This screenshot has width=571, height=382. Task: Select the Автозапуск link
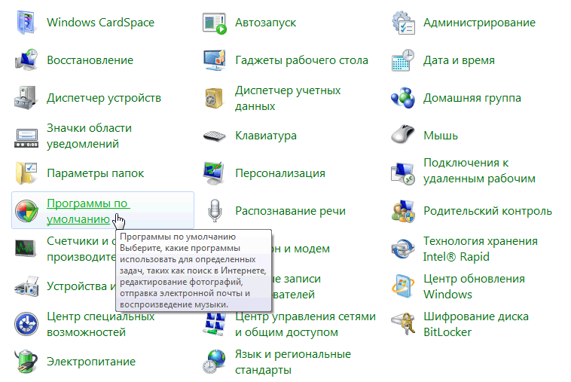tap(265, 23)
